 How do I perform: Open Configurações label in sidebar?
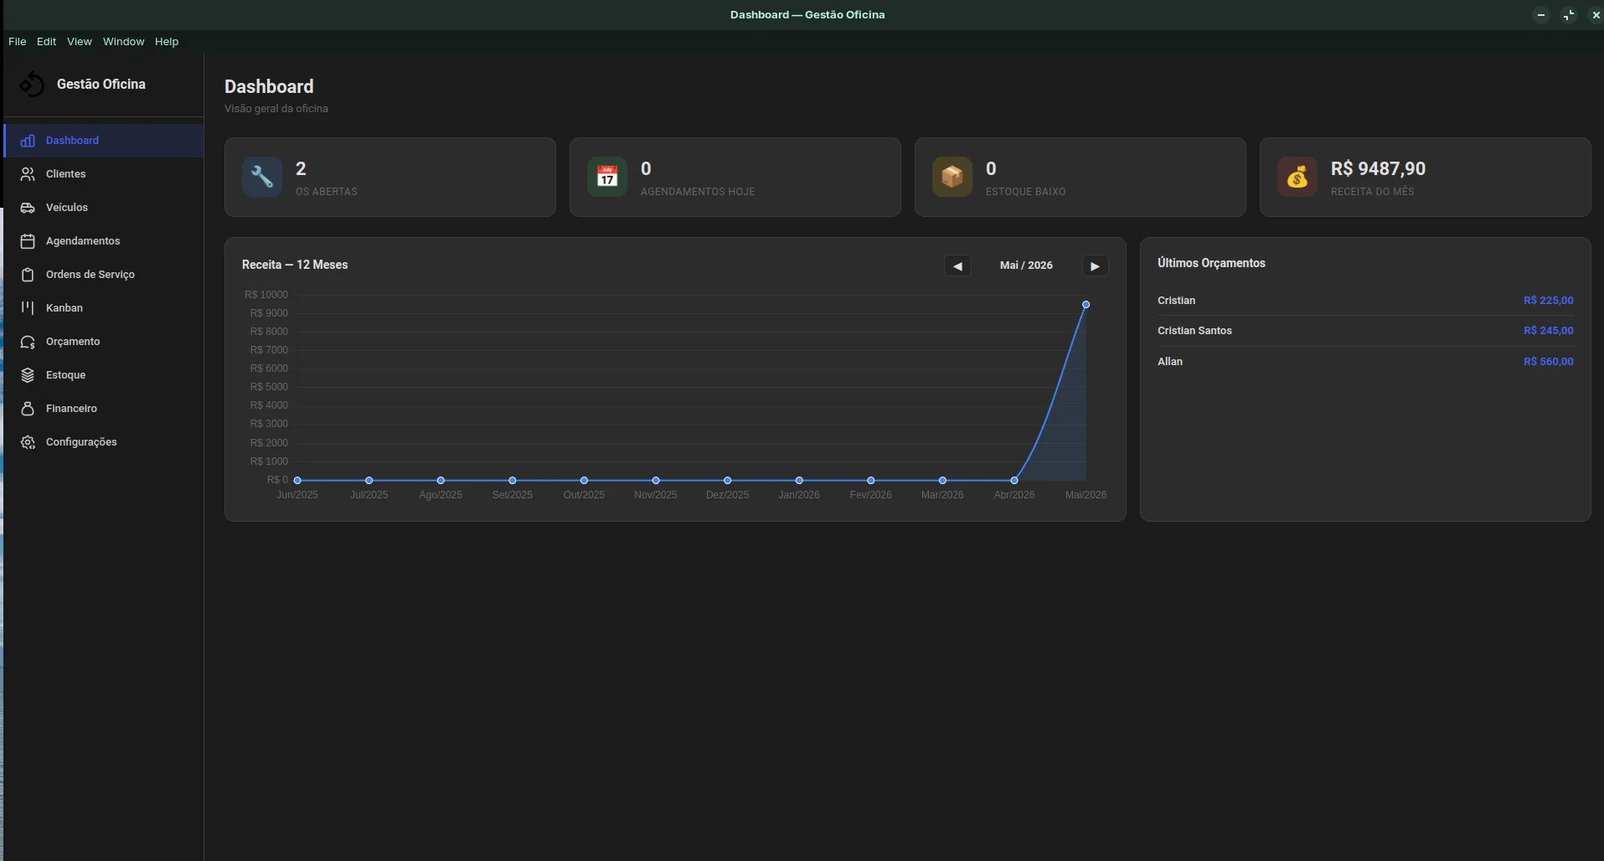(81, 442)
